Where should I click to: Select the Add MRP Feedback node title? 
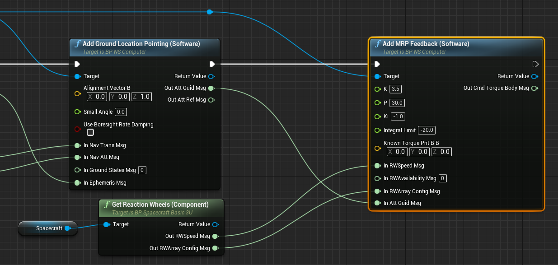426,44
